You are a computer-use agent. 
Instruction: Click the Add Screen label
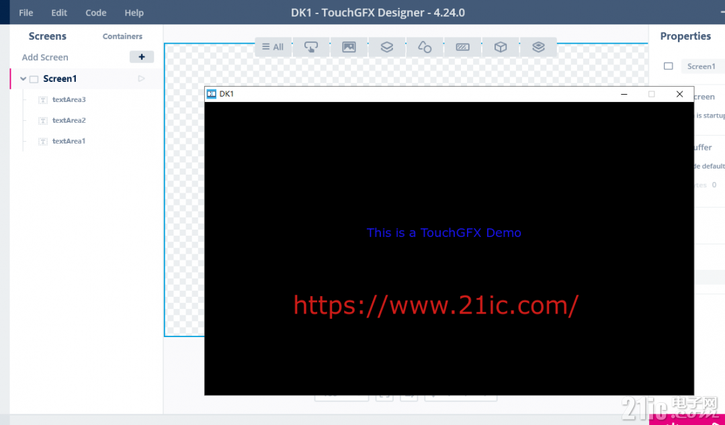[45, 57]
